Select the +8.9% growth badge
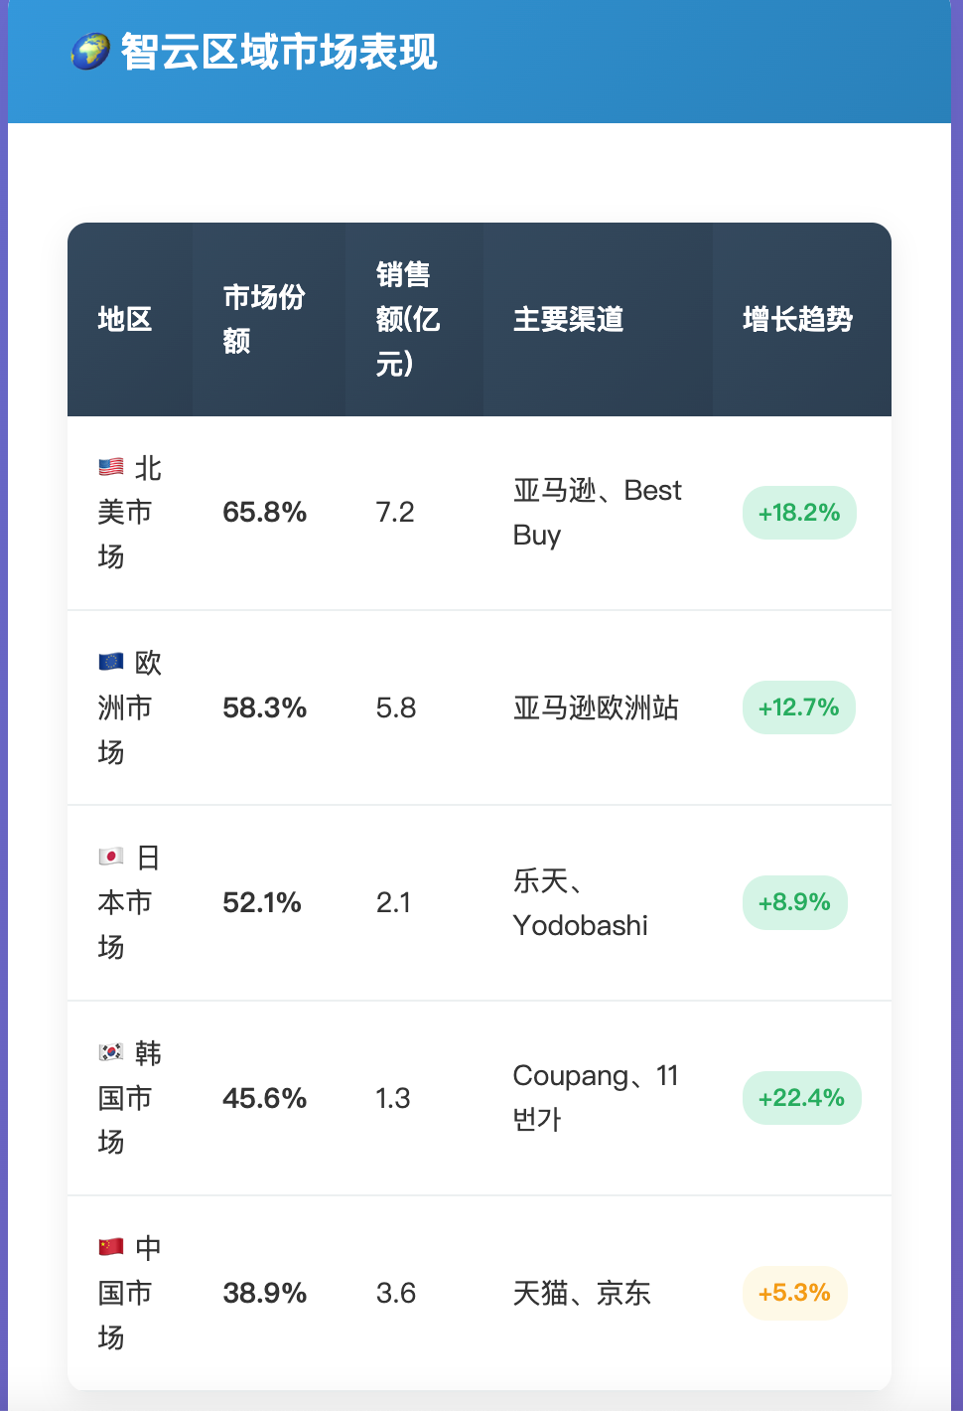Screen dimensions: 963x1411 click(794, 902)
